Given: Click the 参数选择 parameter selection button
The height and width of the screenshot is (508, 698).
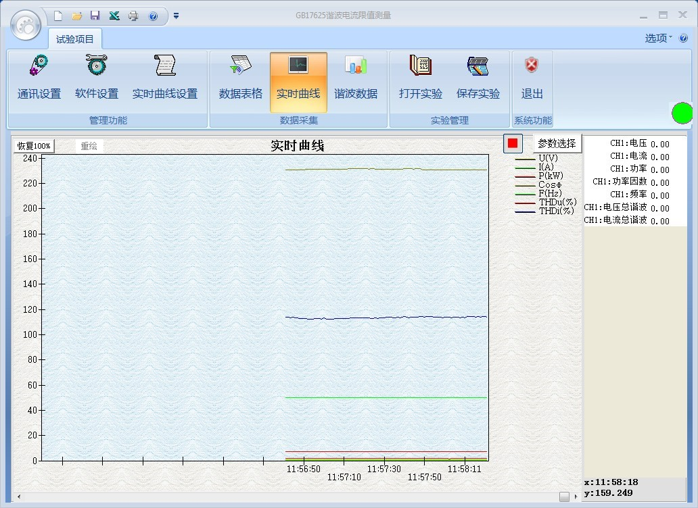Looking at the screenshot, I should [557, 143].
